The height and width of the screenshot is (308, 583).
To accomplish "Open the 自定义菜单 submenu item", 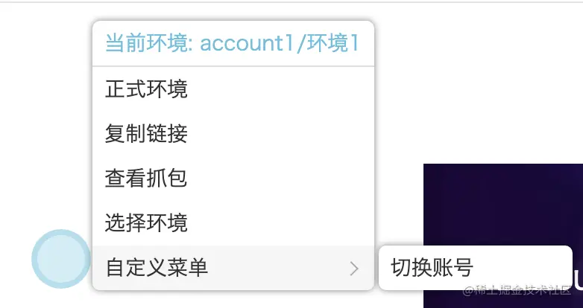I will [233, 268].
